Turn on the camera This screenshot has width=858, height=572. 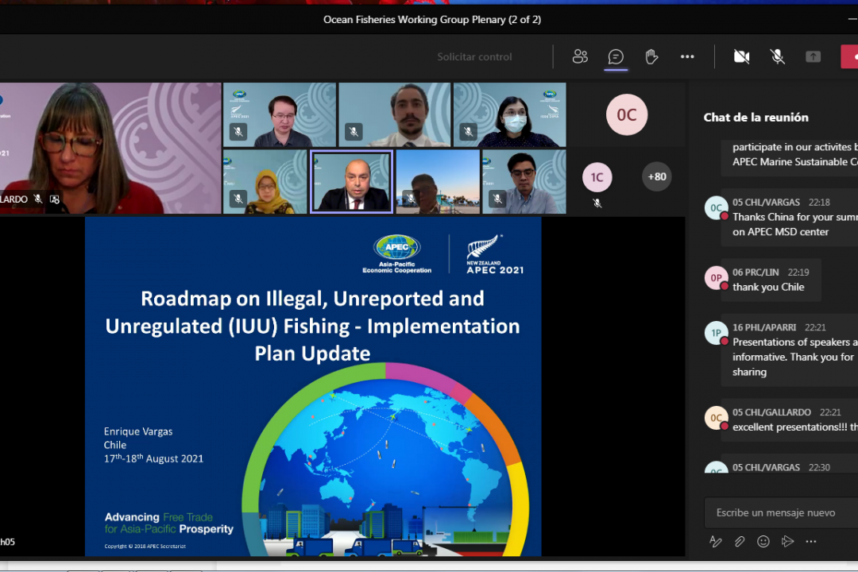[x=741, y=56]
